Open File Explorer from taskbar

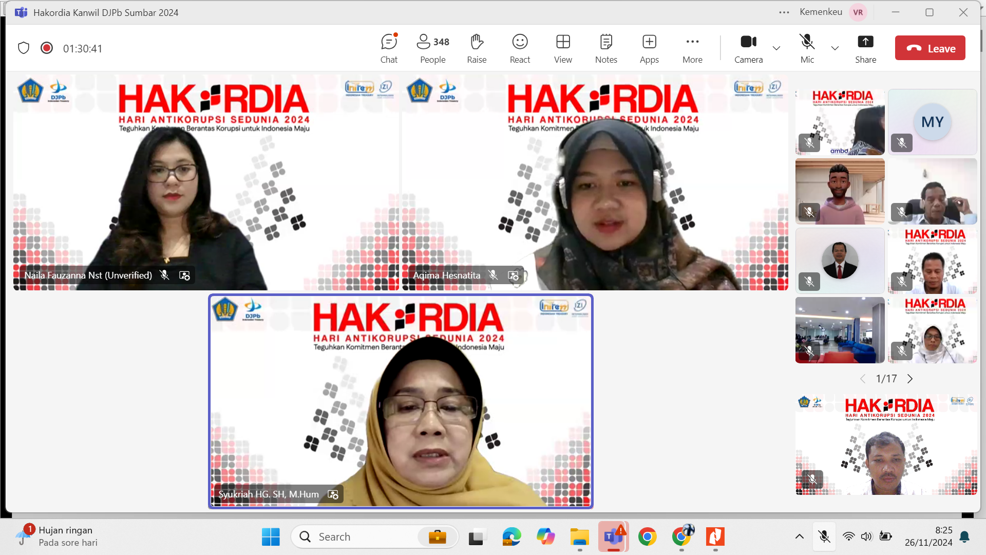pyautogui.click(x=579, y=537)
